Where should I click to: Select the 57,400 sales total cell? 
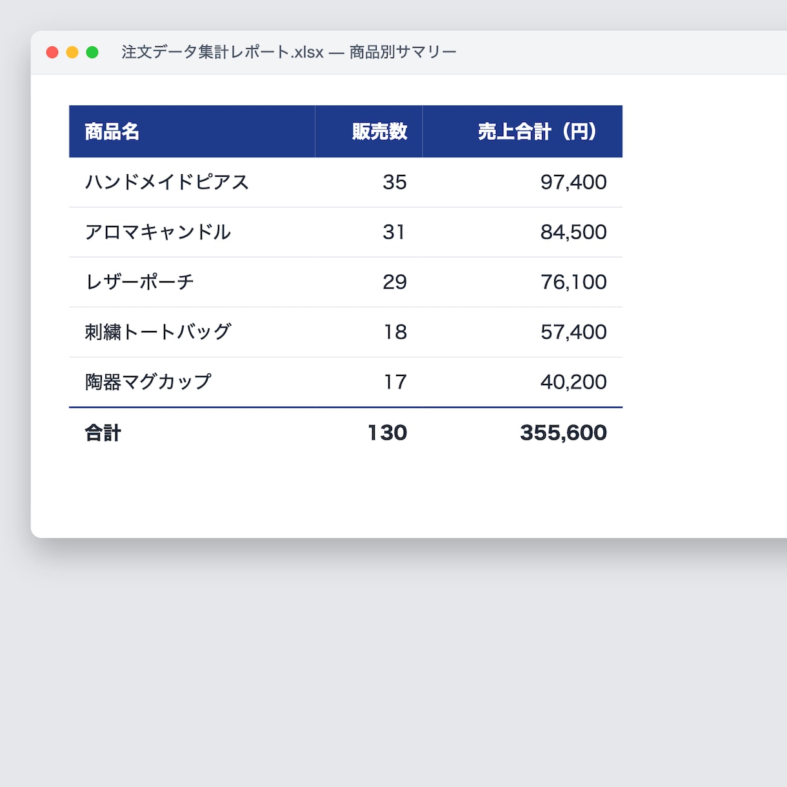click(x=523, y=332)
